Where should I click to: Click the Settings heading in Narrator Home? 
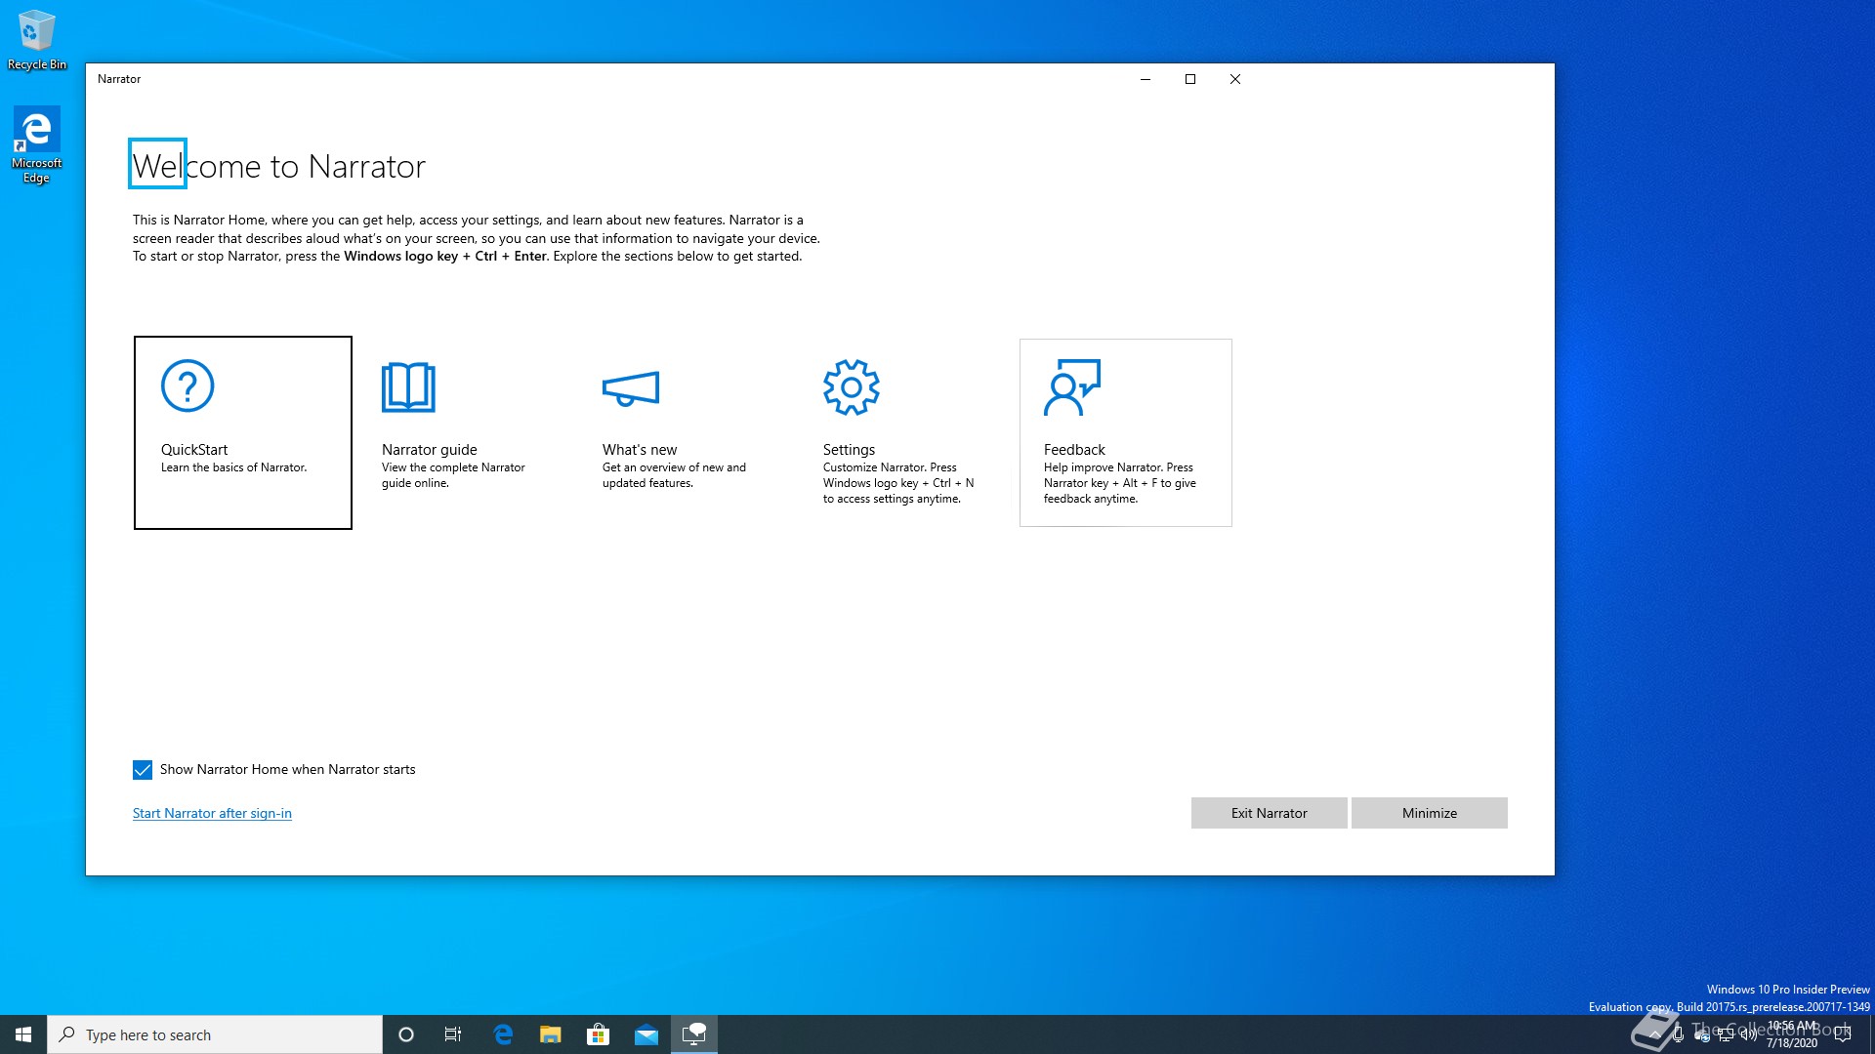[849, 450]
